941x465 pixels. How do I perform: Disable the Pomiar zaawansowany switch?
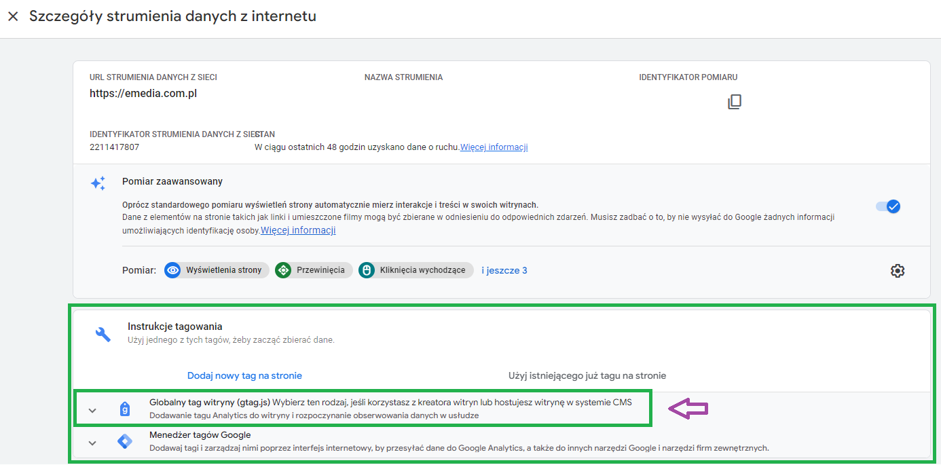pos(887,206)
